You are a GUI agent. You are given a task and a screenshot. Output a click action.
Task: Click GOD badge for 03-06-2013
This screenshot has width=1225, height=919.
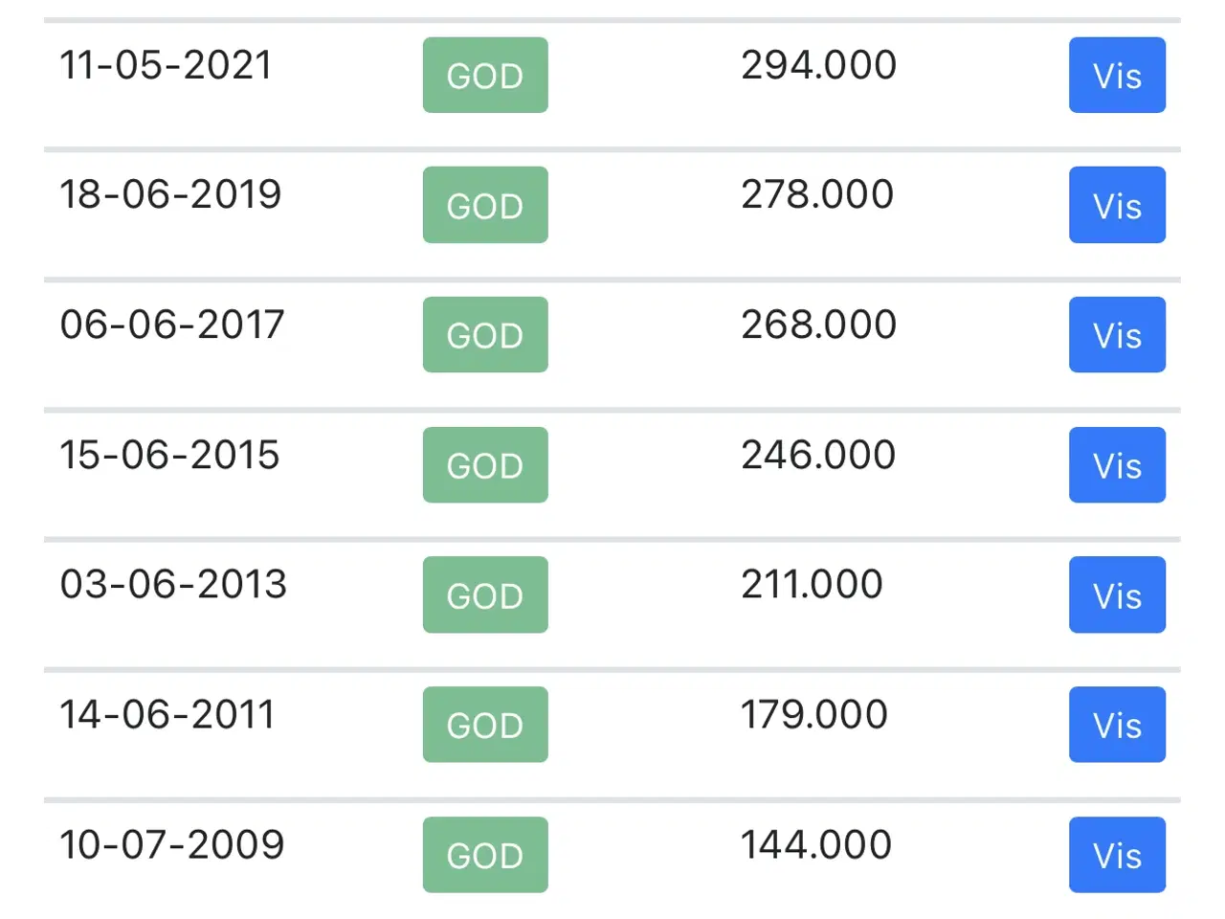click(x=485, y=594)
